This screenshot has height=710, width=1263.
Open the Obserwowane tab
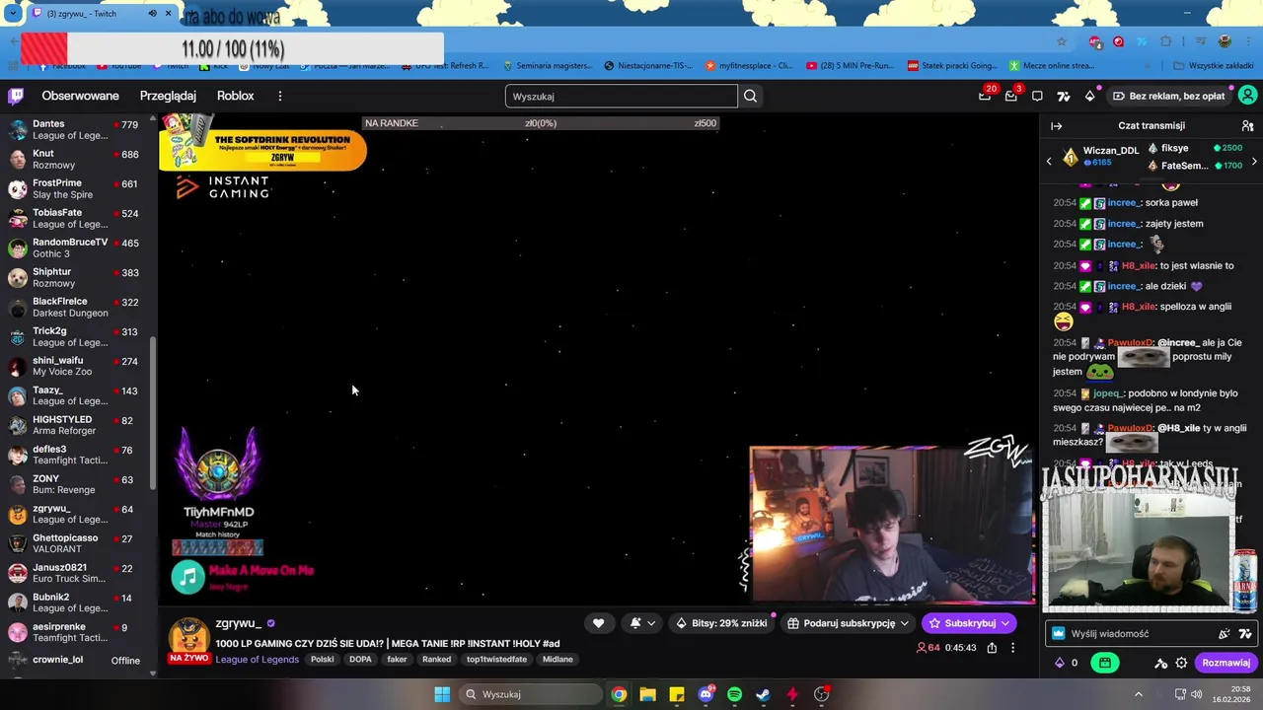(80, 96)
